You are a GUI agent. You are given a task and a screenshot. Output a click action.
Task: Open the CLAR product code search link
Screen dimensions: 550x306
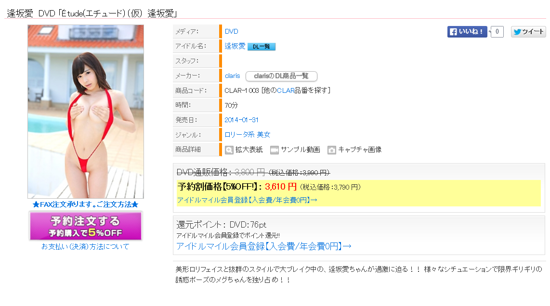pyautogui.click(x=286, y=90)
